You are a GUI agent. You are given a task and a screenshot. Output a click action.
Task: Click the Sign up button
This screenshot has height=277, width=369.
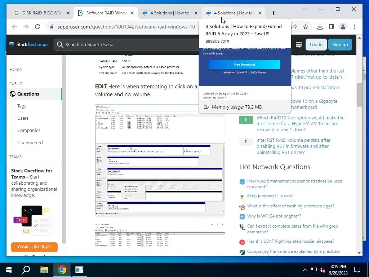tap(340, 44)
